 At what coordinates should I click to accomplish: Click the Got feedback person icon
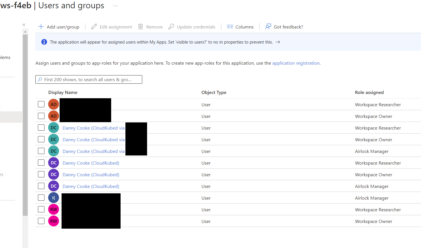268,26
